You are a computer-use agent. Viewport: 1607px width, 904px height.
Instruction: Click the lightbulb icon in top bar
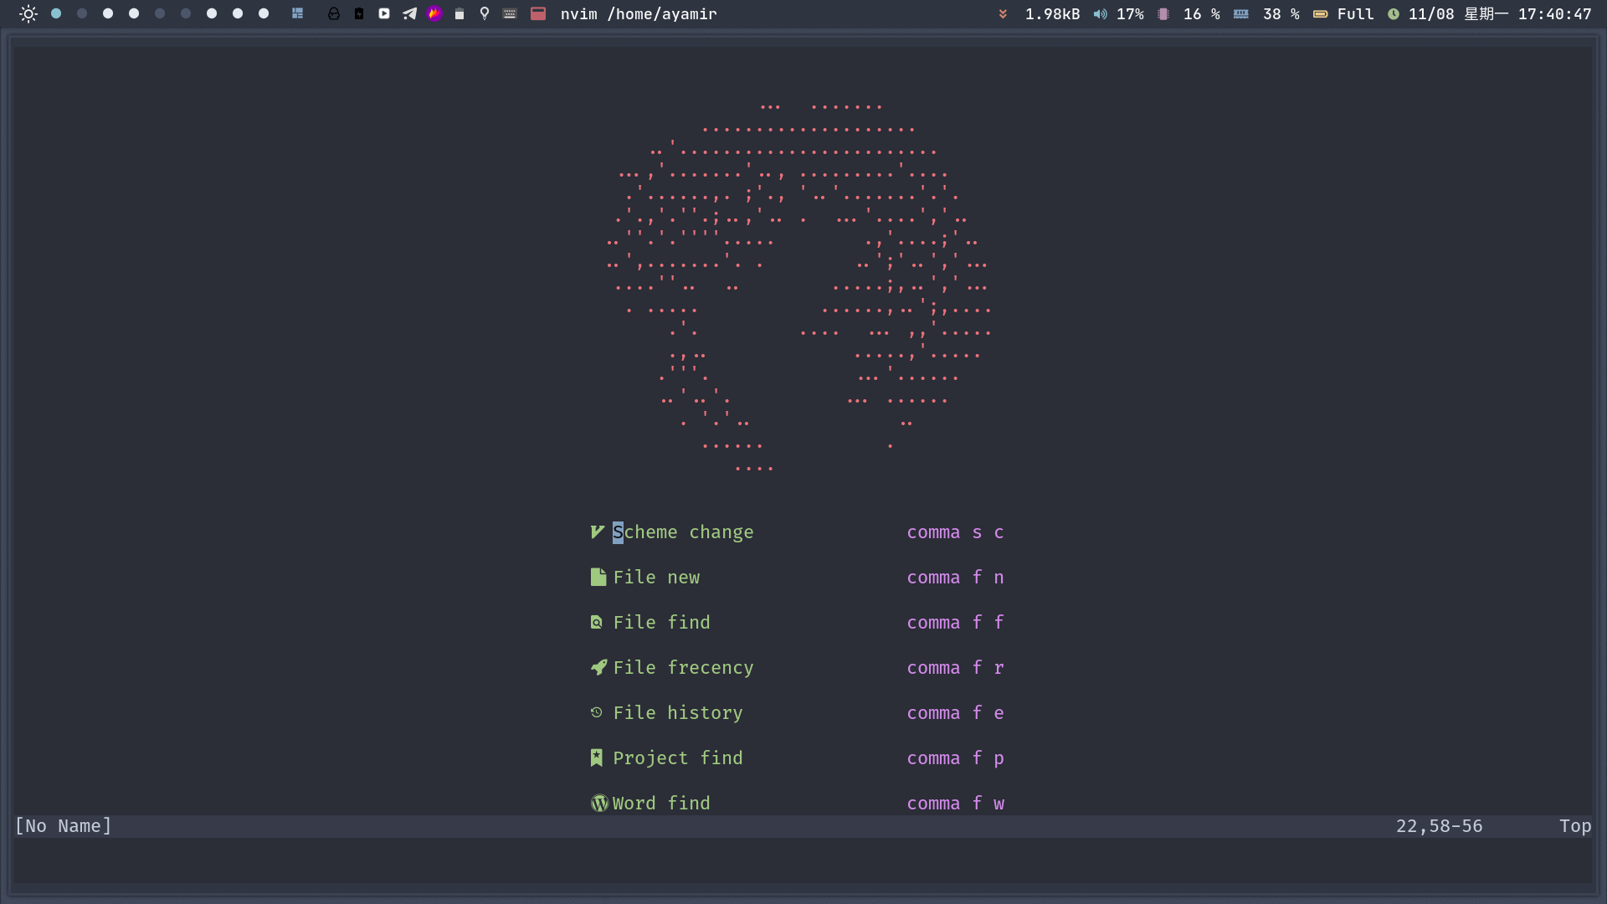coord(485,14)
